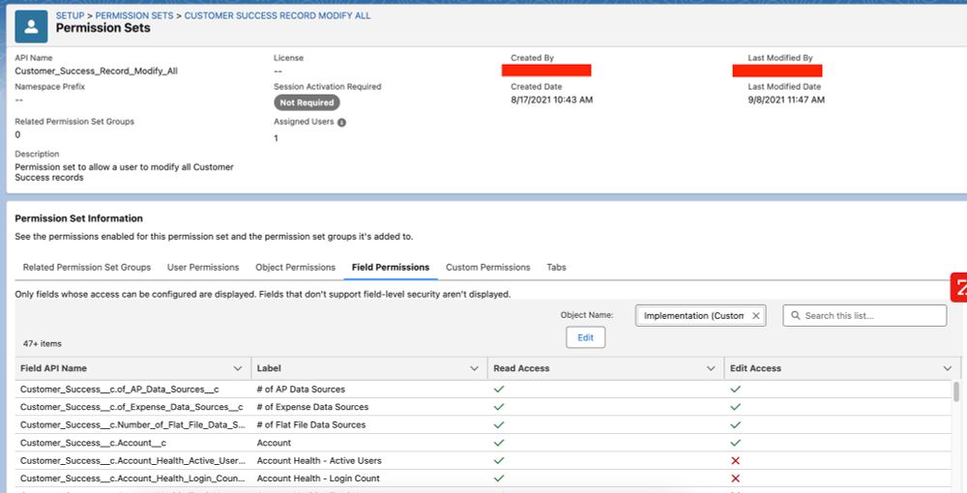Open CUSTOMER SUCCESS RECORD MODIFY ALL breadcrumb
The width and height of the screenshot is (967, 493).
pos(278,15)
